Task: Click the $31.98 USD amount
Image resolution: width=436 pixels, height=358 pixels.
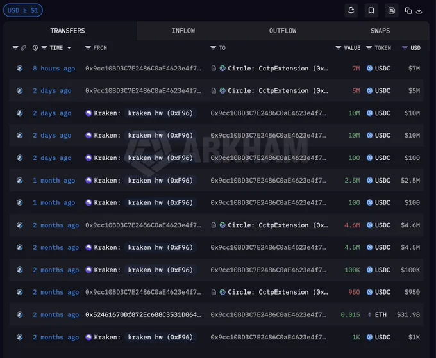Action: tap(408, 314)
